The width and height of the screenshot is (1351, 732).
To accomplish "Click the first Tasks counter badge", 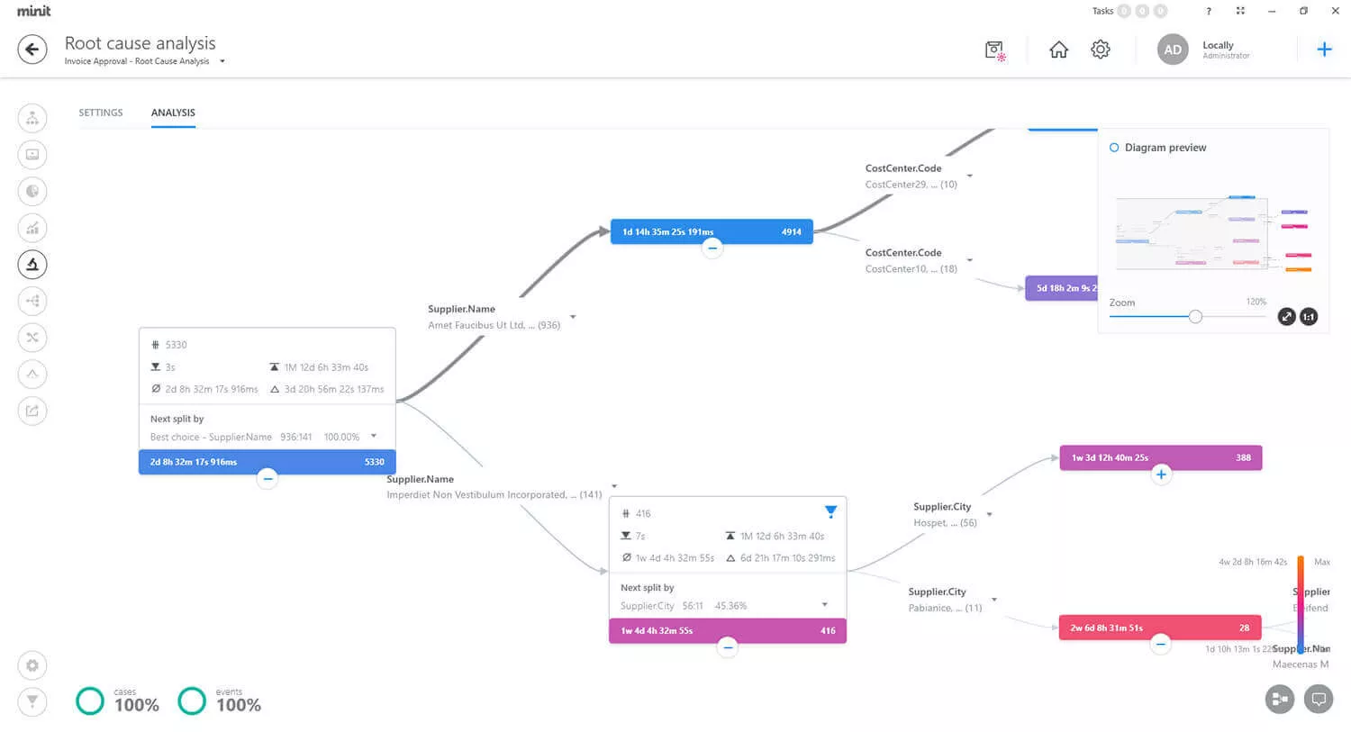I will [x=1124, y=11].
